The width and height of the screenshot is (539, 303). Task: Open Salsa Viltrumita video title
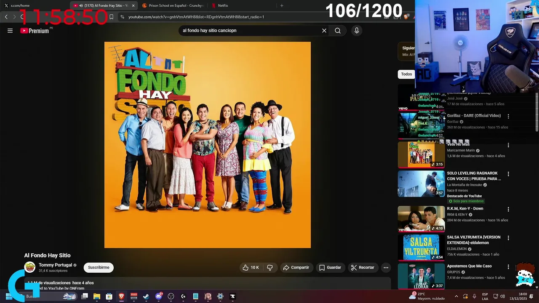474,240
